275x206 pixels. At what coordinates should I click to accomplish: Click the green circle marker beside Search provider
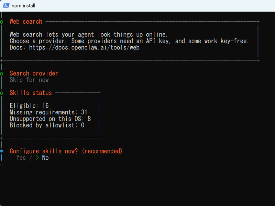(x=2, y=73)
